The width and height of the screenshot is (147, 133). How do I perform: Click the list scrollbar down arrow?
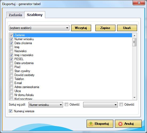[x=134, y=98]
